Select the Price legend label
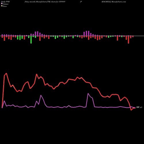 pyautogui.click(x=5, y=6)
